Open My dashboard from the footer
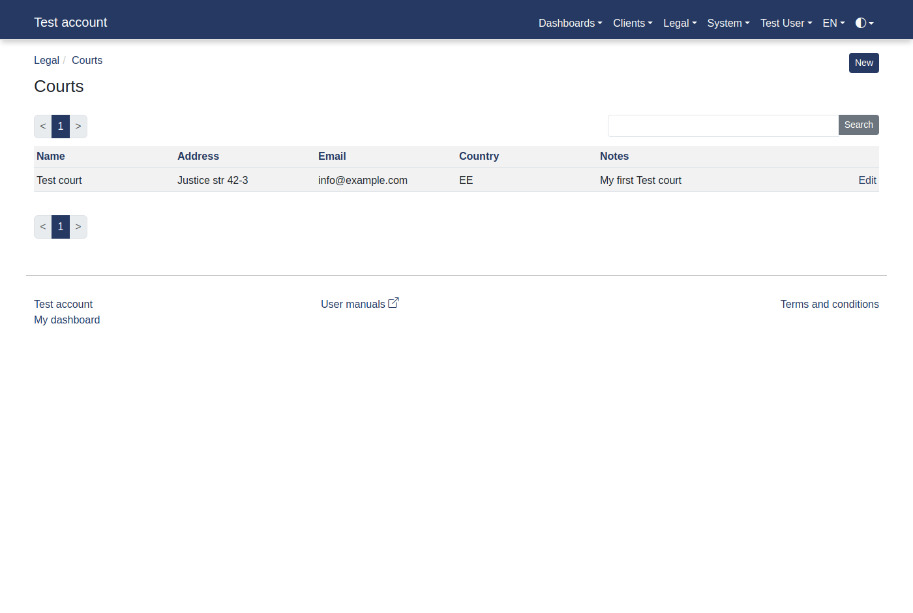The width and height of the screenshot is (913, 613). pyautogui.click(x=67, y=320)
